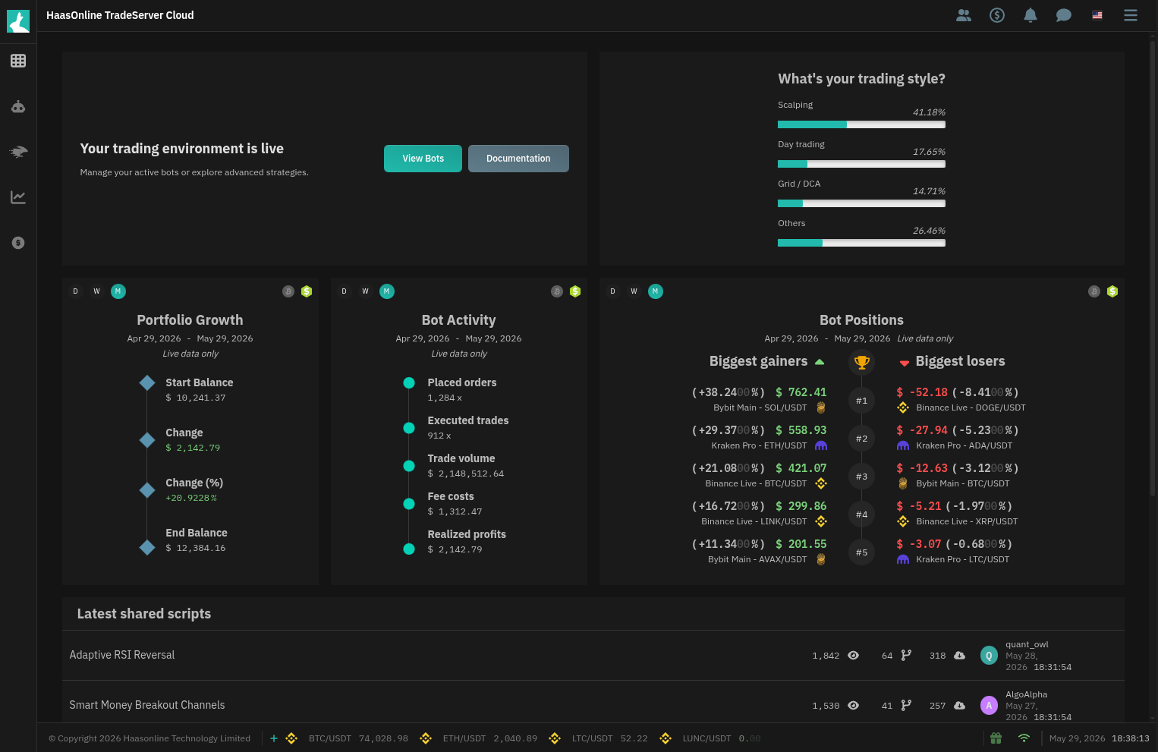The image size is (1158, 752).
Task: Switch Bot Activity to Bitcoin currency
Action: click(557, 291)
